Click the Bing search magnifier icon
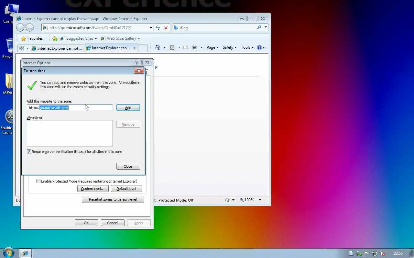The height and width of the screenshot is (258, 414). [259, 27]
